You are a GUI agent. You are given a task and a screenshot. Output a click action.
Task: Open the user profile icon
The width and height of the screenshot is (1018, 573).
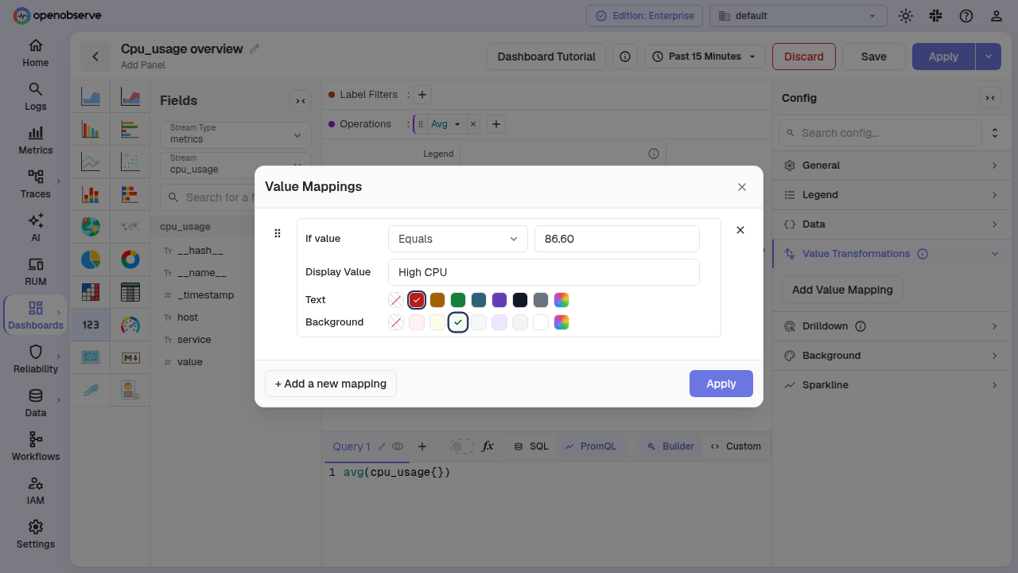(997, 16)
